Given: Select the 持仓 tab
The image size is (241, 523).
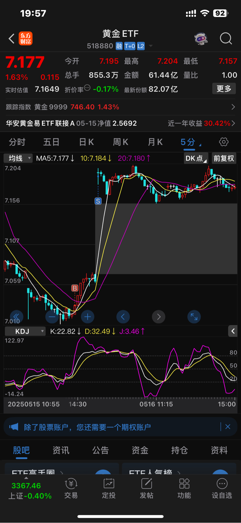Looking at the screenshot, I should point(179,450).
